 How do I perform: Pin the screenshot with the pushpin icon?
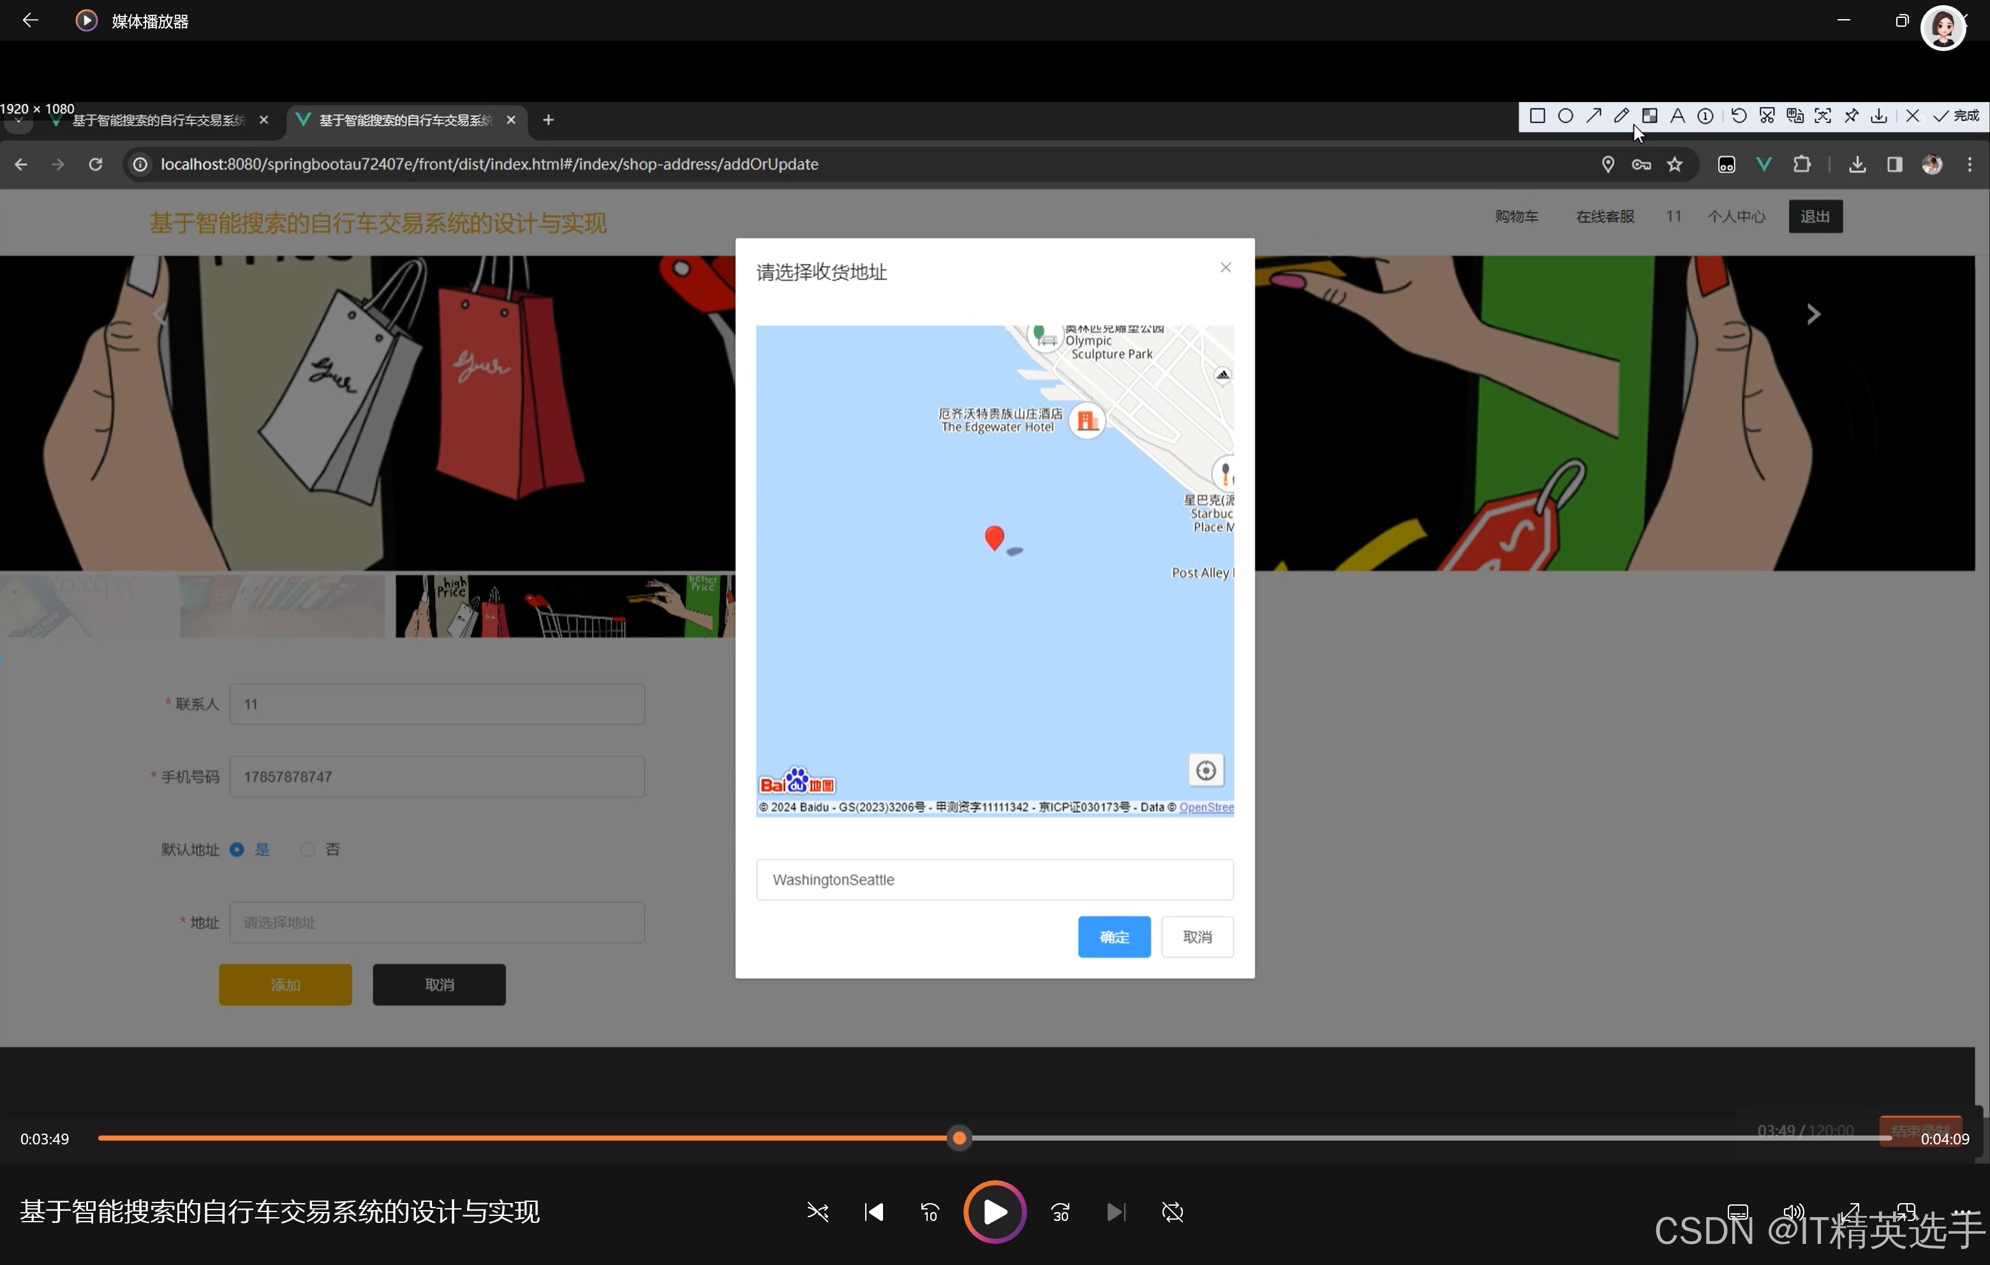[1851, 117]
